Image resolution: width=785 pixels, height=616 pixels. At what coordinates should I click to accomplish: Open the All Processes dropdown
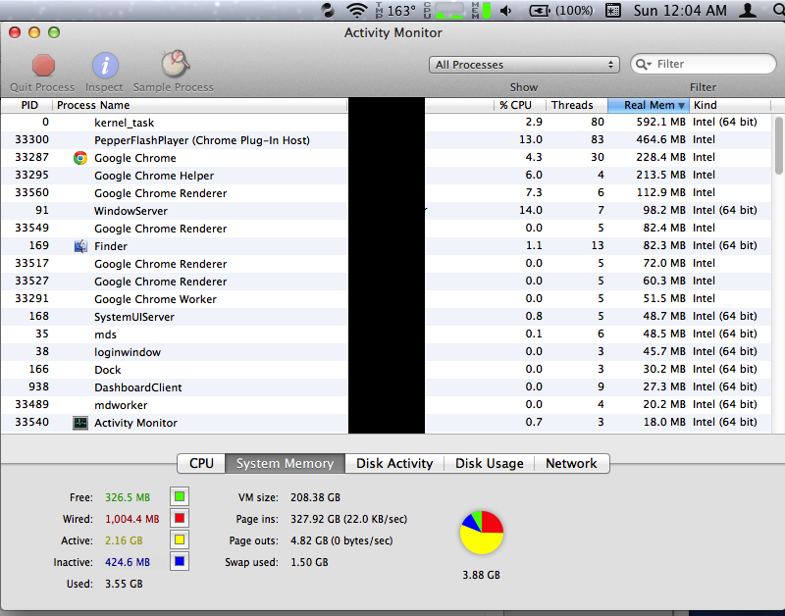point(524,65)
